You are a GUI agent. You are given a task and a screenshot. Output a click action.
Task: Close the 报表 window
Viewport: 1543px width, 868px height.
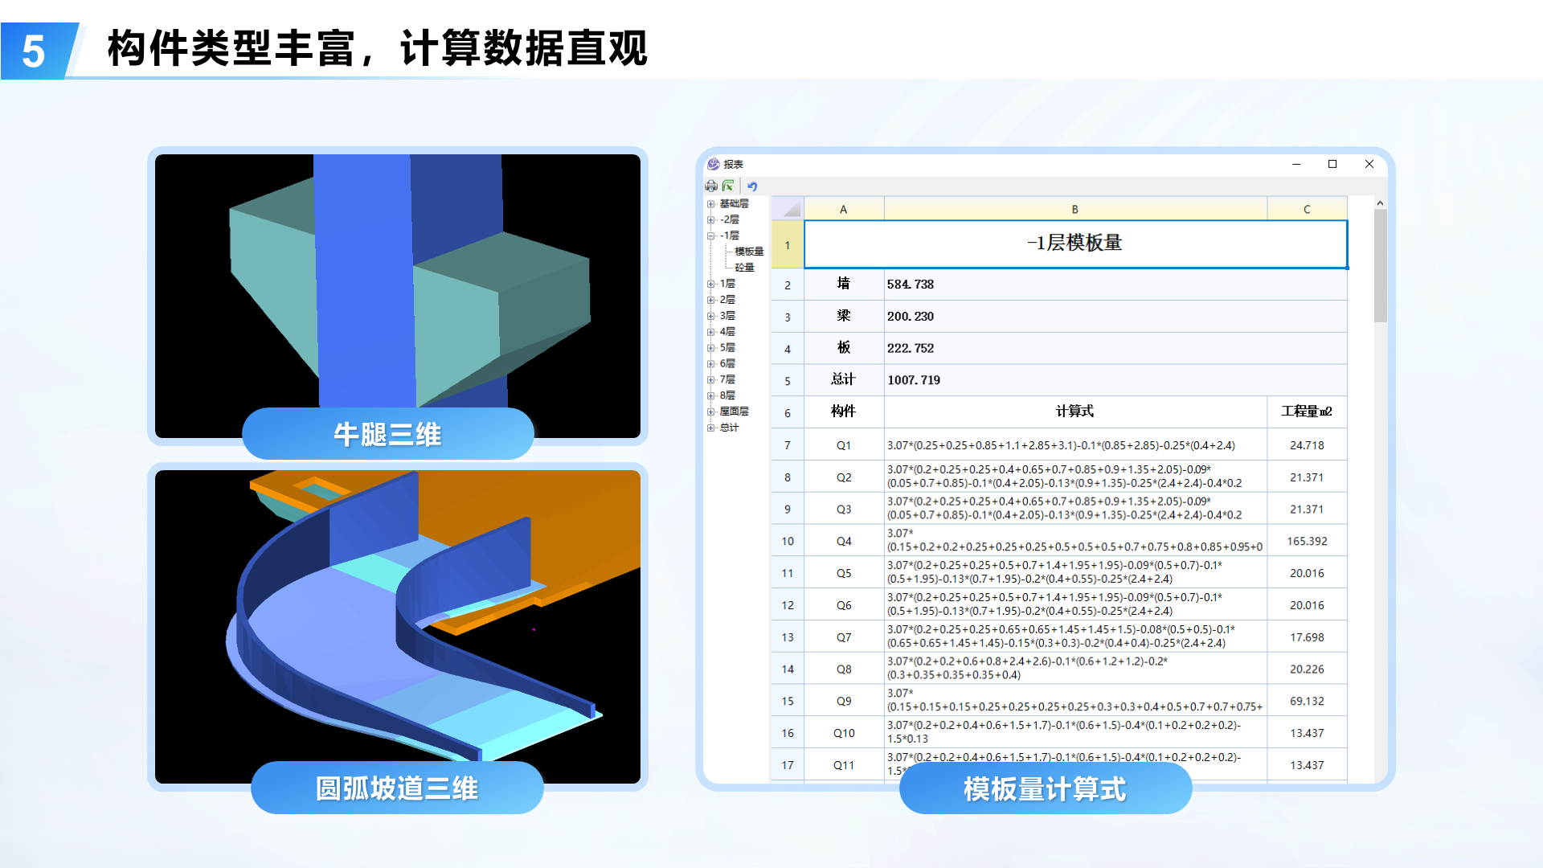tap(1369, 164)
